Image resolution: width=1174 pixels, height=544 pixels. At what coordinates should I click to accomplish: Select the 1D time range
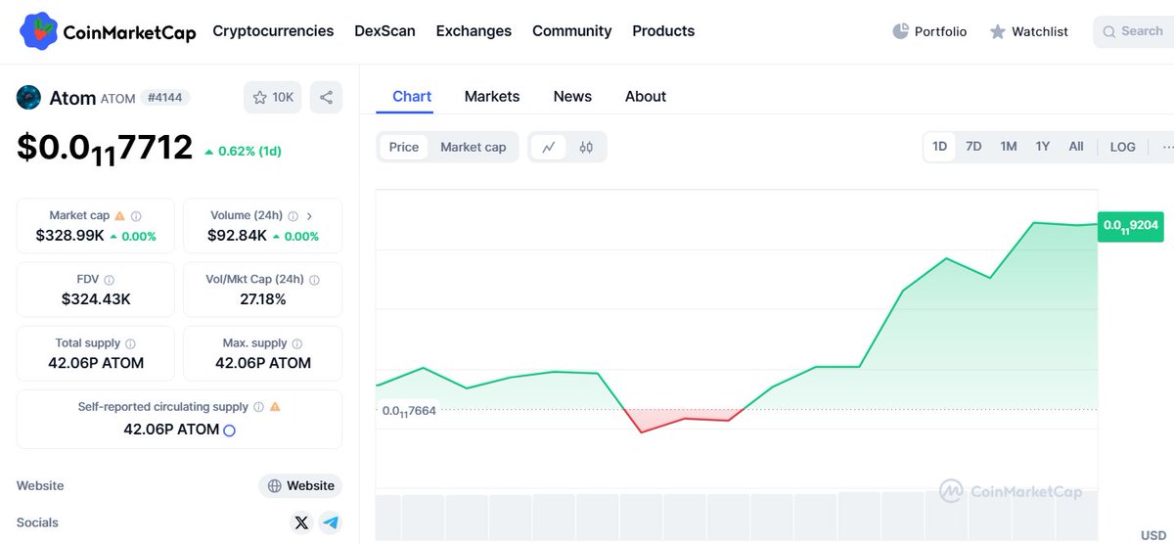(x=940, y=147)
